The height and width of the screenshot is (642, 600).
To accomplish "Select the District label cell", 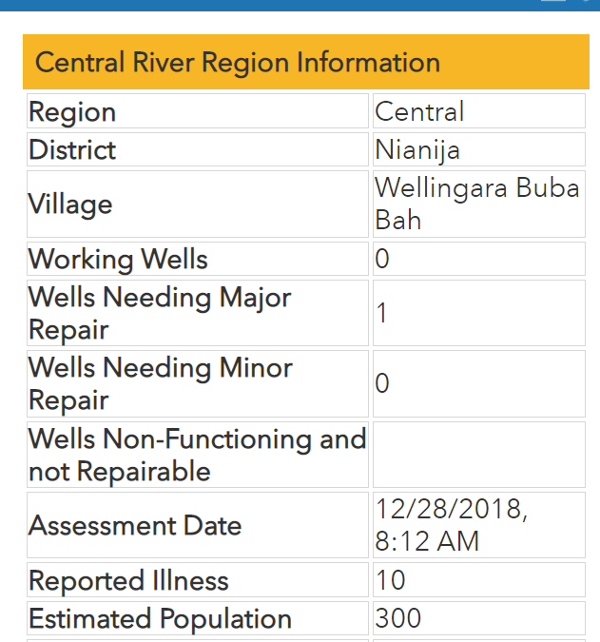I will 198,149.
